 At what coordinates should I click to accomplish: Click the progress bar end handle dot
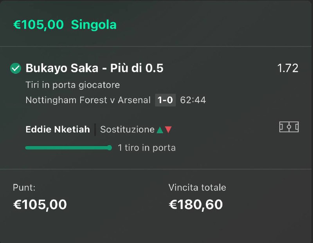click(110, 148)
